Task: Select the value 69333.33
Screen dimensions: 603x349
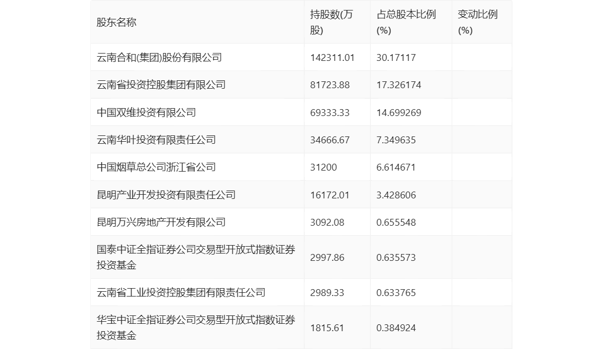Action: [x=330, y=113]
